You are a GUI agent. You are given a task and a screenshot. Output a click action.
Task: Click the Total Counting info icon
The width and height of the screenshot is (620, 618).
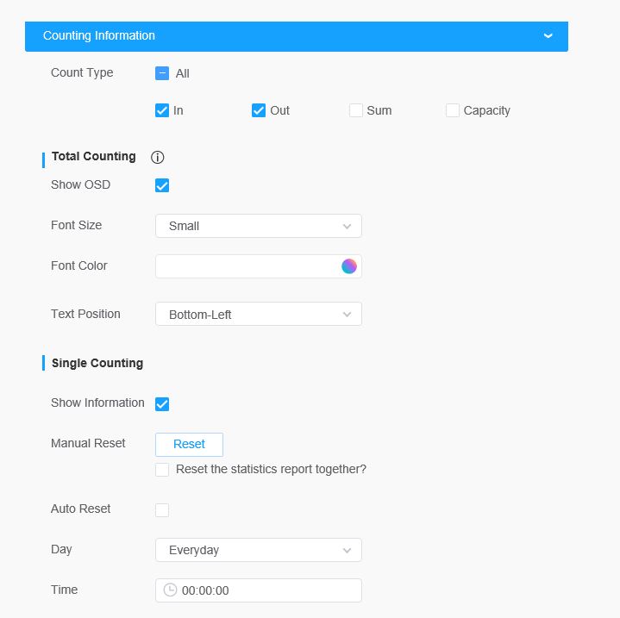[x=158, y=157]
